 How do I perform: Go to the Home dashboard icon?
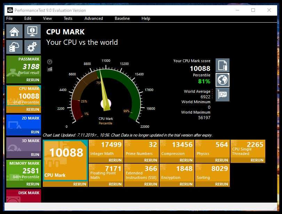point(14,31)
